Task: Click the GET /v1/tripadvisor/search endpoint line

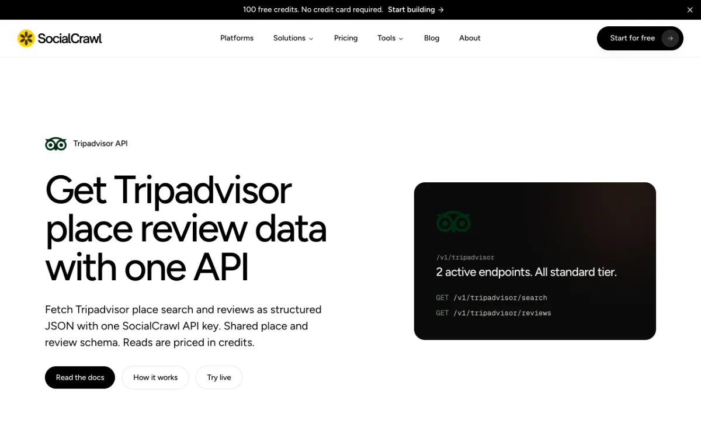Action: pyautogui.click(x=491, y=298)
